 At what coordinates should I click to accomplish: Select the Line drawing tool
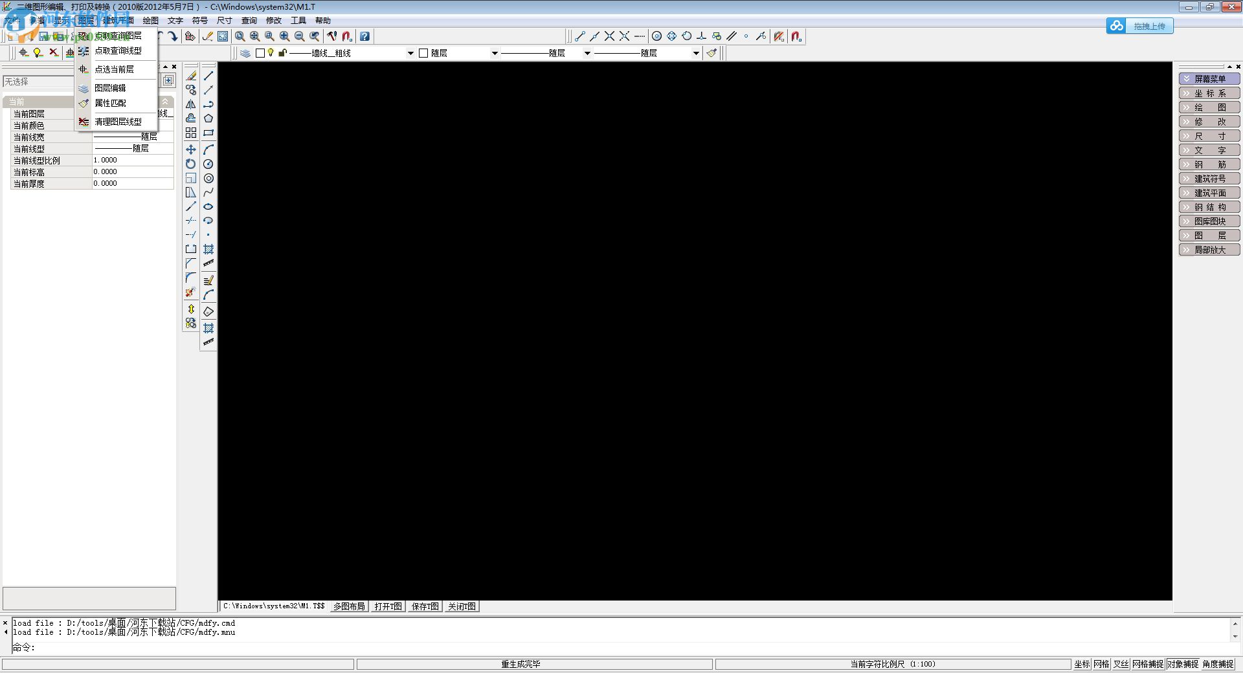click(x=208, y=76)
